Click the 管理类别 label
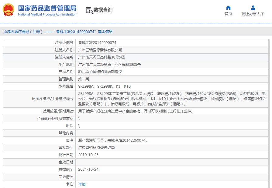Image resolution: width=272 pixels, height=188 pixels. pos(66,79)
